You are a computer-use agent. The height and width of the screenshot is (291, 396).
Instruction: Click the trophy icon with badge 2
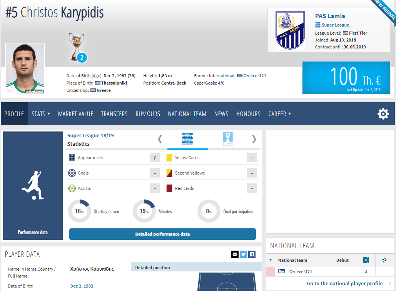77,47
